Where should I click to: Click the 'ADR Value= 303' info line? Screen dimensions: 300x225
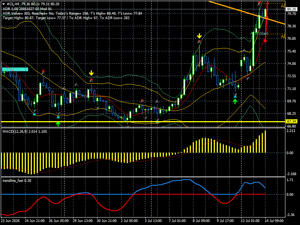coord(72,13)
